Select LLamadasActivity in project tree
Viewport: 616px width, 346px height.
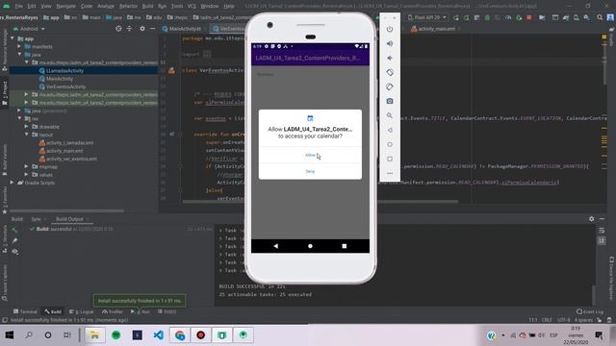click(64, 70)
